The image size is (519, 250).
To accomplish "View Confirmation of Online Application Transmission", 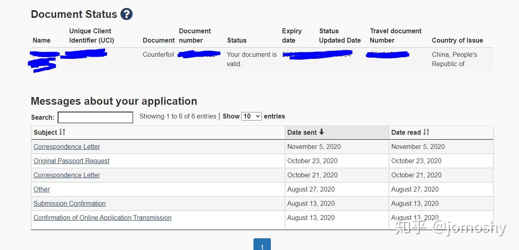I will pos(102,218).
